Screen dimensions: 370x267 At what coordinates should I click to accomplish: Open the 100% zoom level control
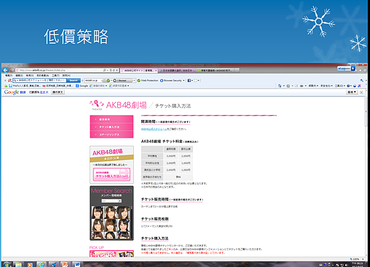[x=356, y=259]
